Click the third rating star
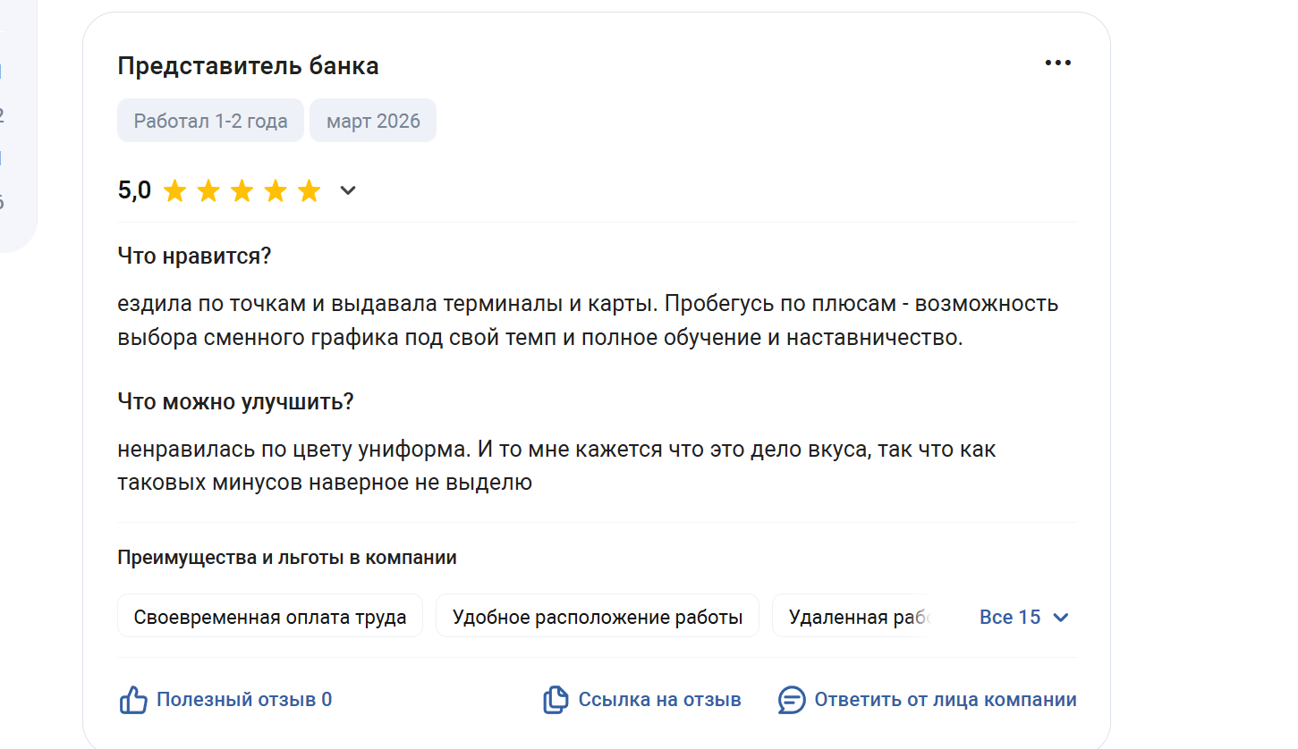Viewport: 1298px width, 749px height. (x=242, y=190)
